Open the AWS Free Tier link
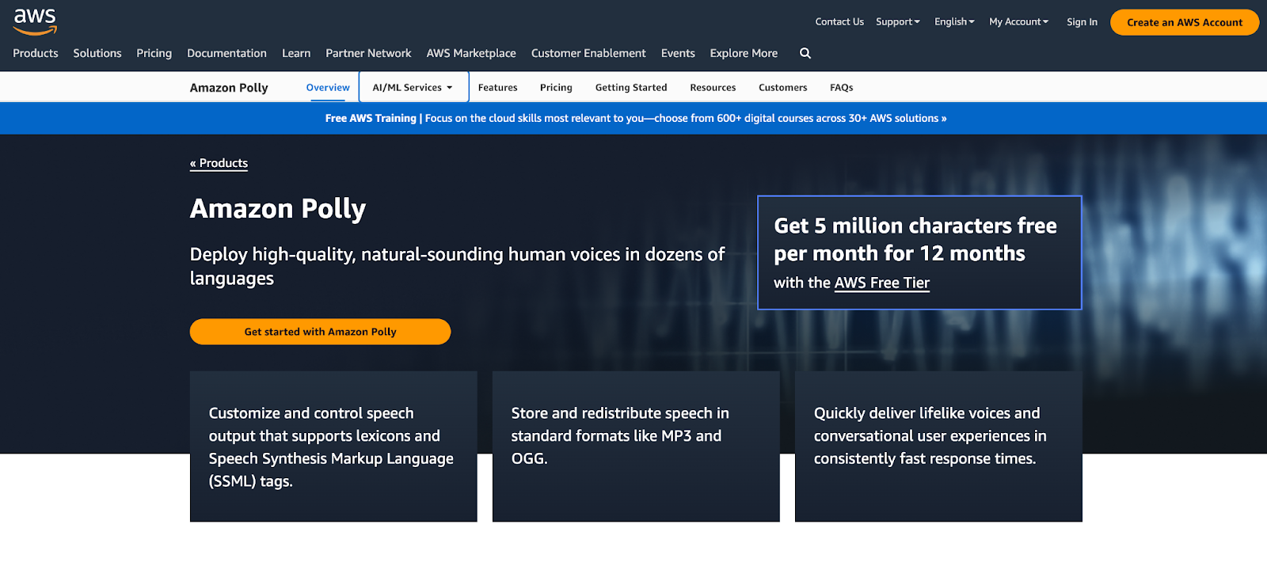1267x566 pixels. click(881, 283)
